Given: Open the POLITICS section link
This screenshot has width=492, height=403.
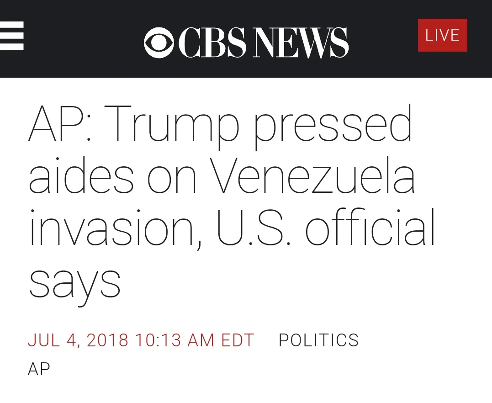Looking at the screenshot, I should pos(318,340).
